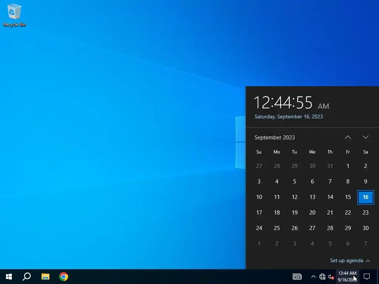This screenshot has height=284, width=379.
Task: Select day 8 in the calendar
Action: tap(348, 182)
